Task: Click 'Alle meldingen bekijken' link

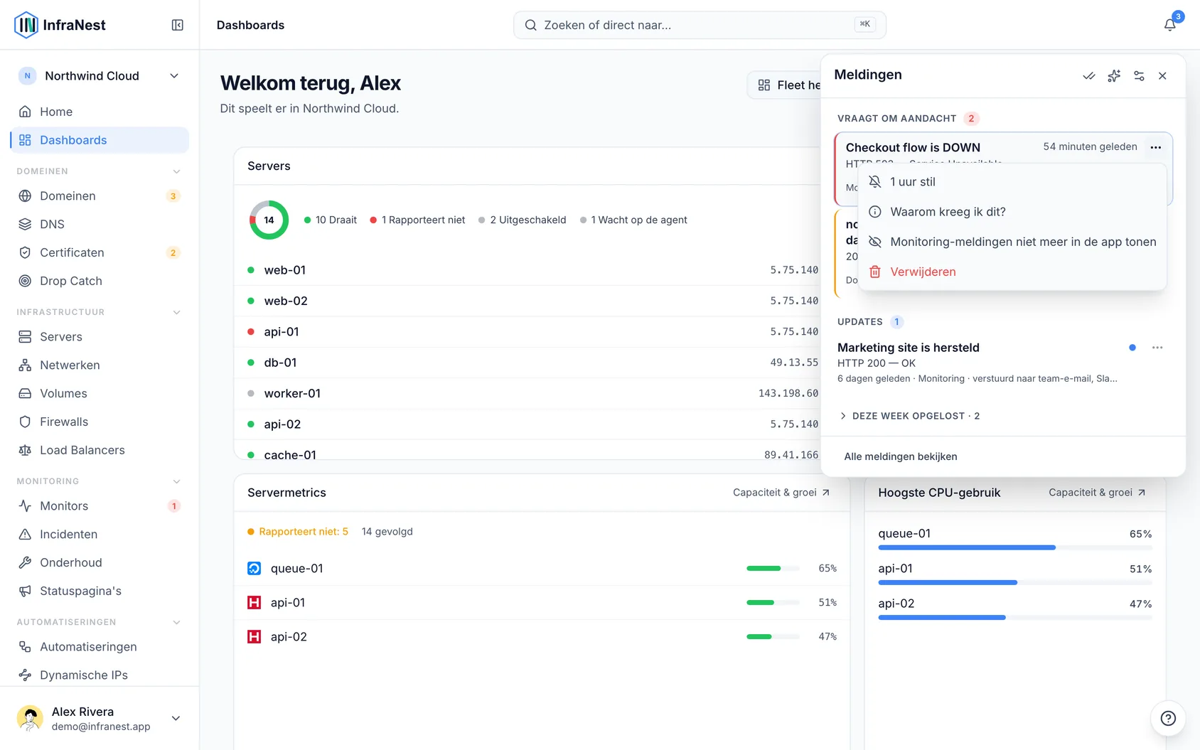Action: click(x=901, y=456)
